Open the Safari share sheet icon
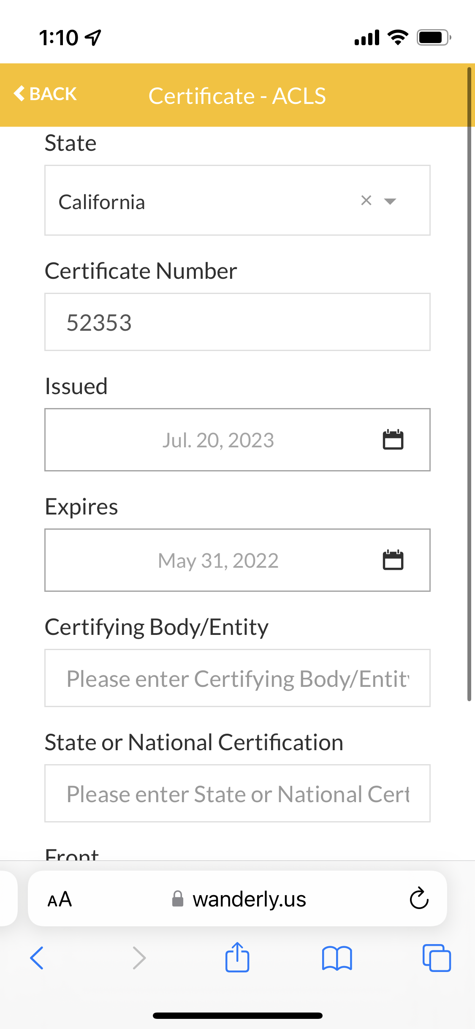This screenshot has width=475, height=1029. tap(237, 958)
